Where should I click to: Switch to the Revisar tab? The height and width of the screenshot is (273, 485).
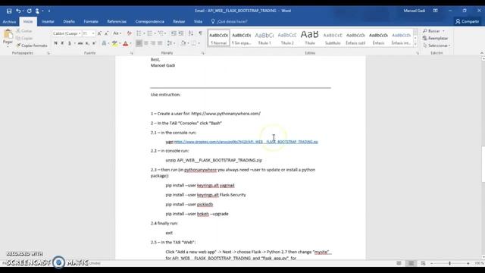pyautogui.click(x=179, y=22)
